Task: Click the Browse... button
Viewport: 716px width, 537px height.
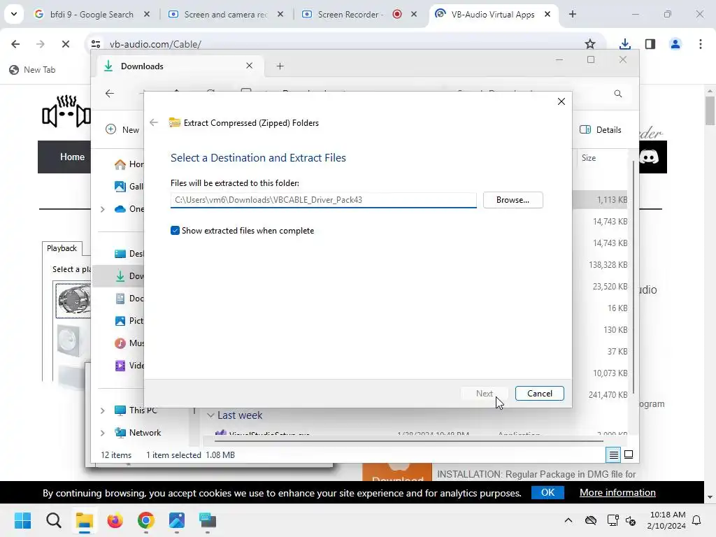Action: click(x=513, y=200)
